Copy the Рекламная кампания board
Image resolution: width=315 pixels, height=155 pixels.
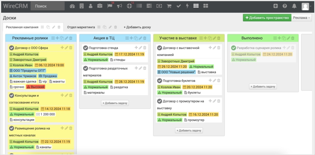point(48,27)
